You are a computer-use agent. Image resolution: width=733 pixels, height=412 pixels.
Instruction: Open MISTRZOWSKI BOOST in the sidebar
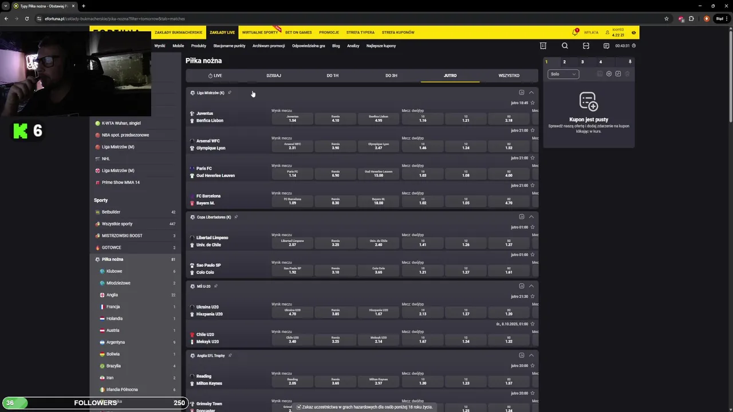tap(135, 236)
